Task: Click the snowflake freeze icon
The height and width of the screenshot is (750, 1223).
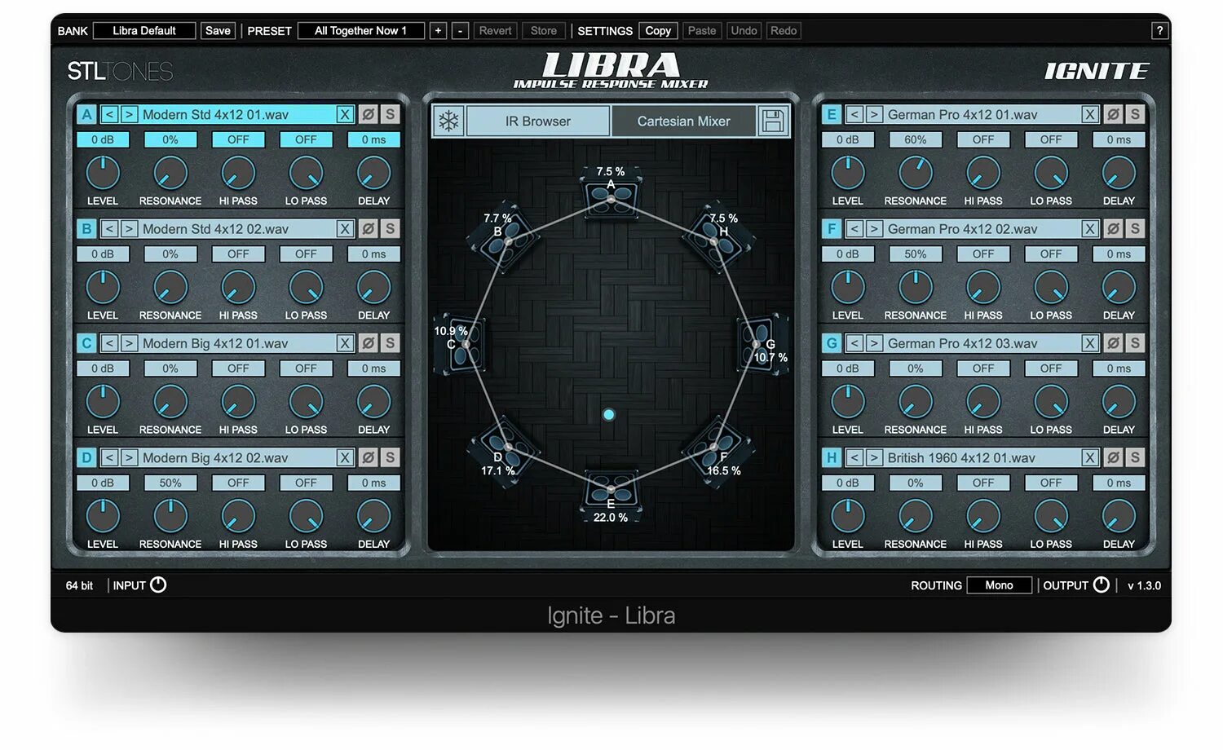Action: (x=448, y=121)
